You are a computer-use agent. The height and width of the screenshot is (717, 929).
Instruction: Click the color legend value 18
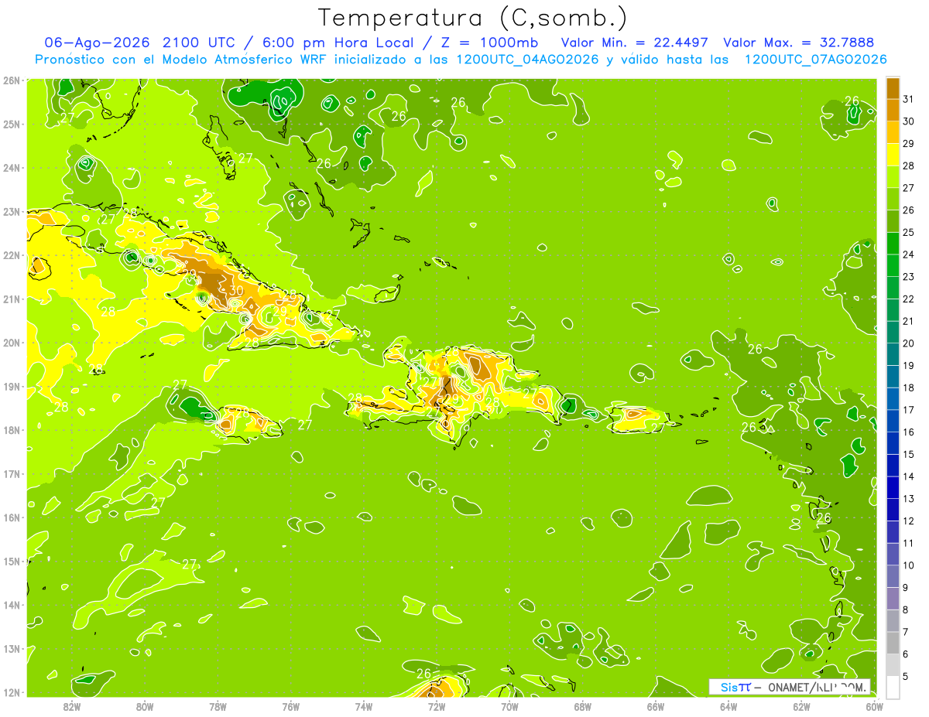pyautogui.click(x=909, y=388)
